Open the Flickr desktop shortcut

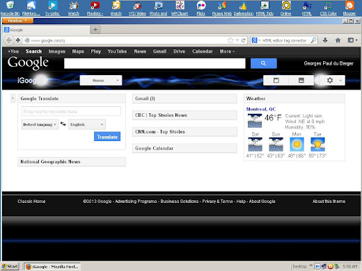click(201, 8)
